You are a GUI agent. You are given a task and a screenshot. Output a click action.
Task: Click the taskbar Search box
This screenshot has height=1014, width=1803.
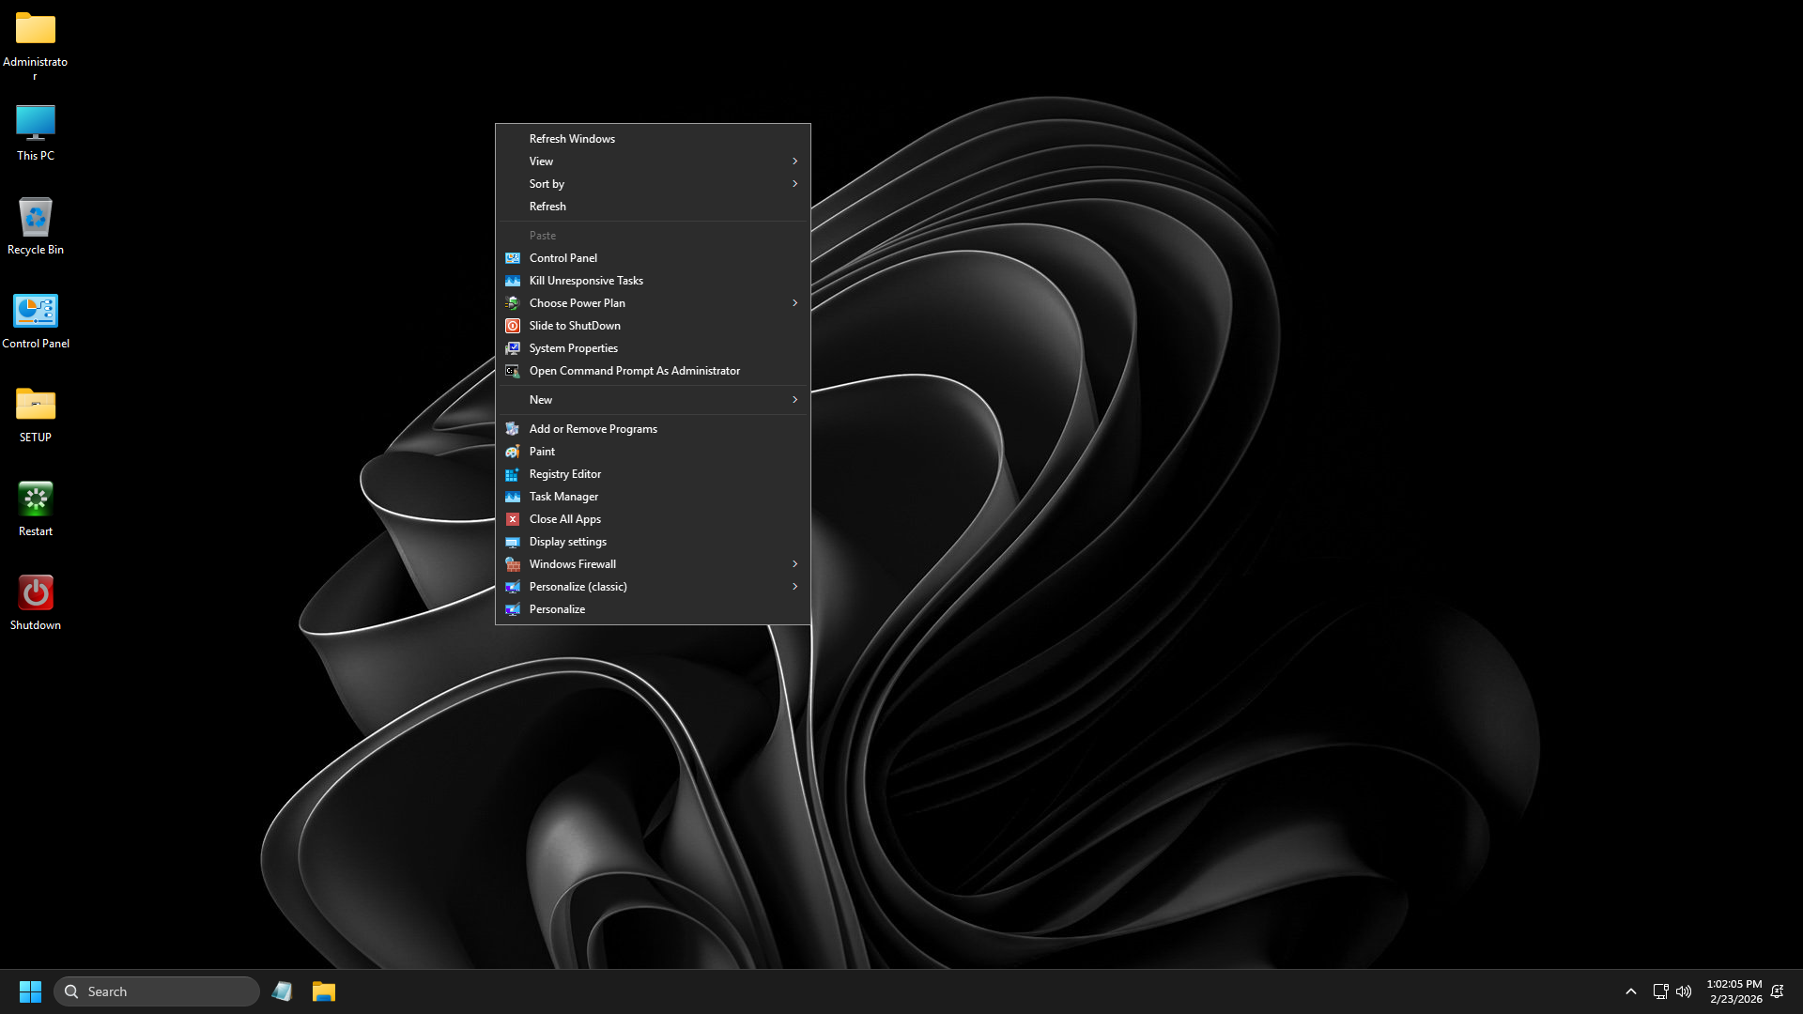(157, 991)
